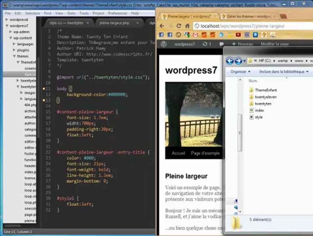Close the Pleine largeur browser tab

point(215,16)
